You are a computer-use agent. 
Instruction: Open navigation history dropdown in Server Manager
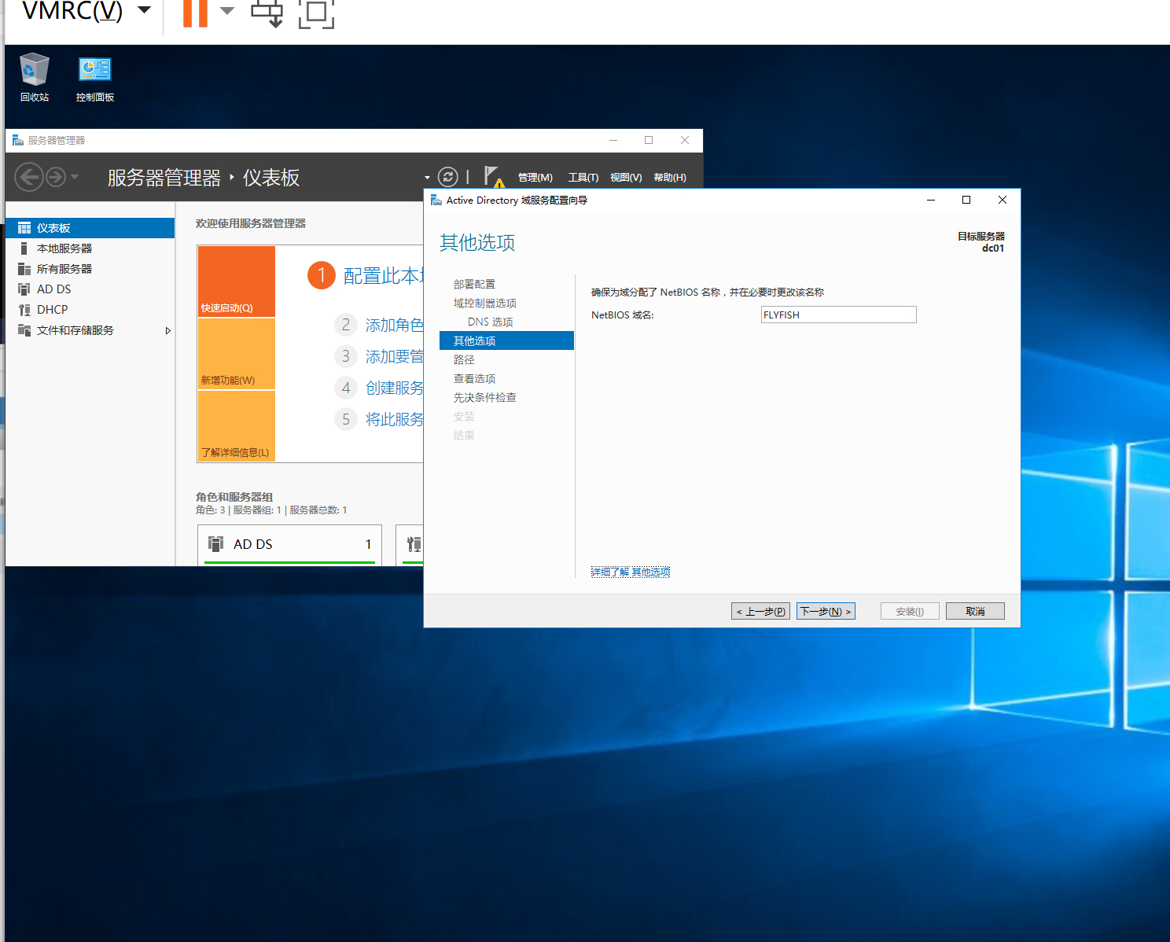pyautogui.click(x=75, y=177)
